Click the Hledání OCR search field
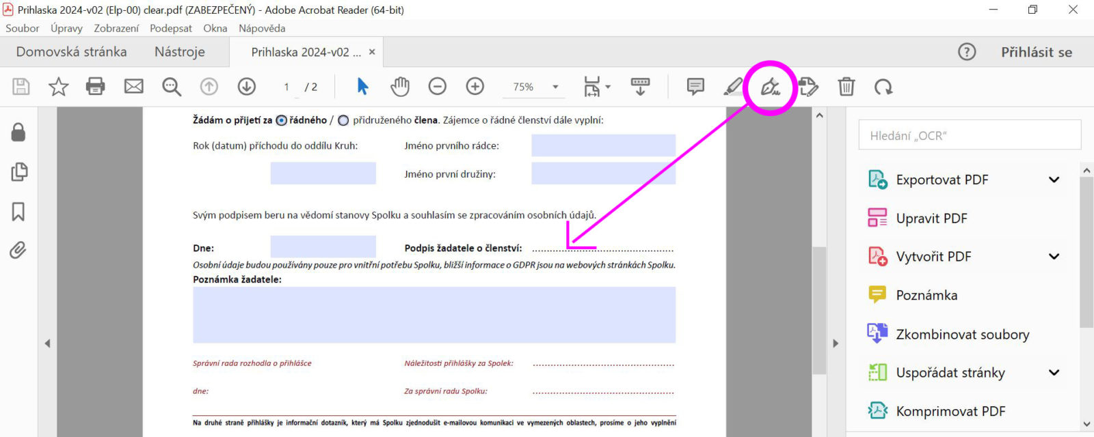 [970, 135]
